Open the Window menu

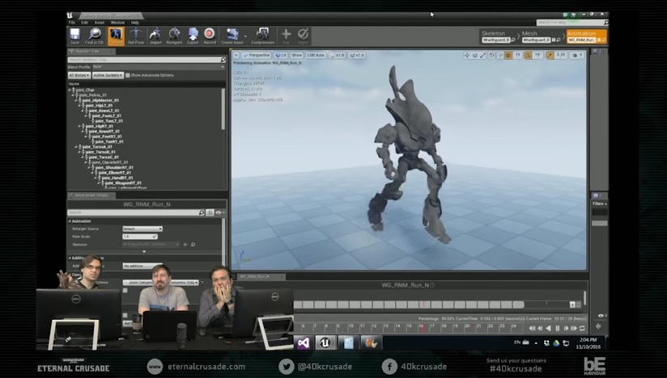coord(117,23)
